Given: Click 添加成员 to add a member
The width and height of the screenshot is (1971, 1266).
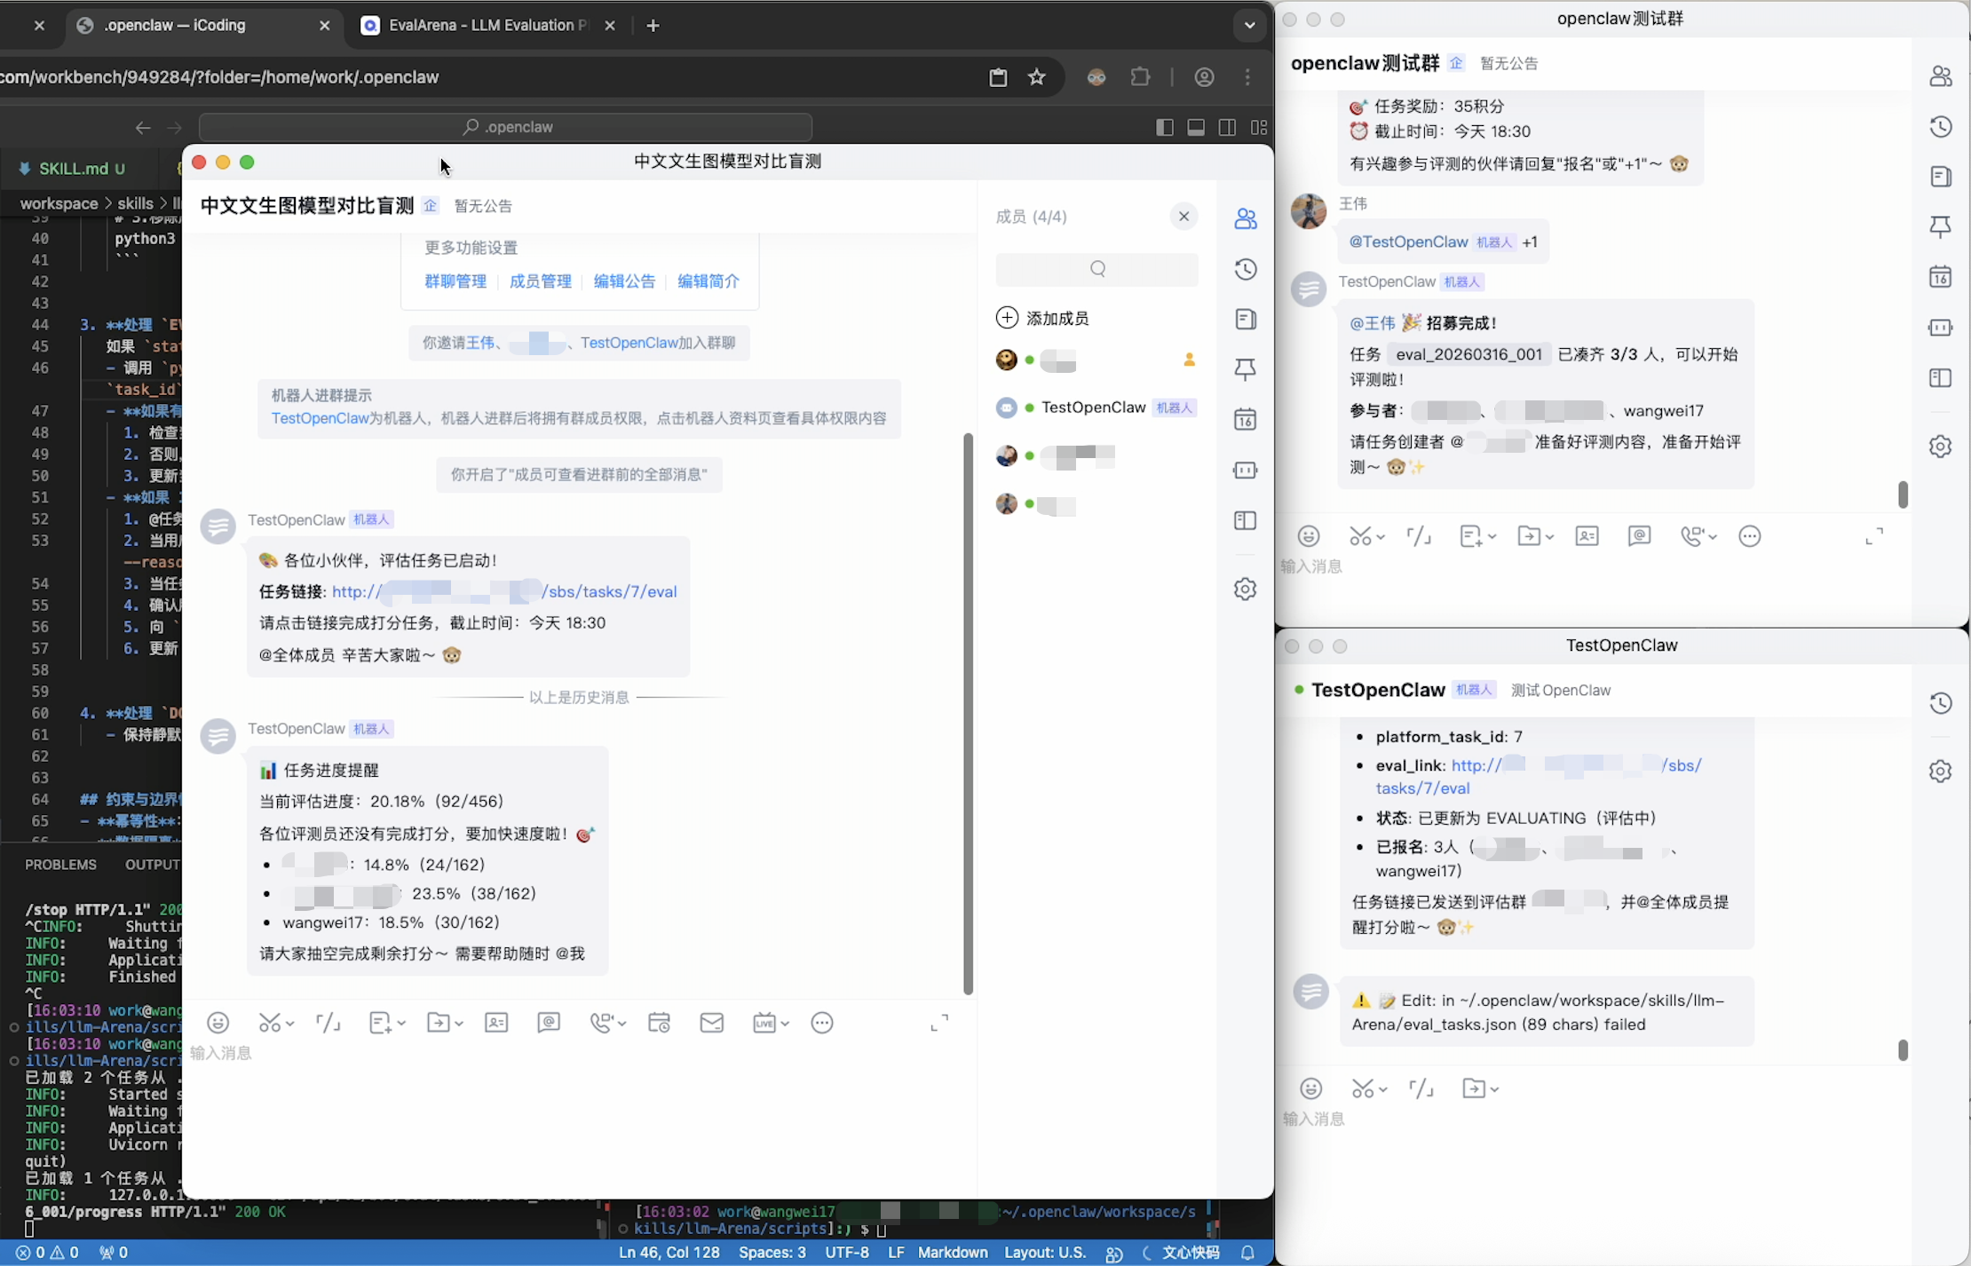Looking at the screenshot, I should pyautogui.click(x=1057, y=318).
